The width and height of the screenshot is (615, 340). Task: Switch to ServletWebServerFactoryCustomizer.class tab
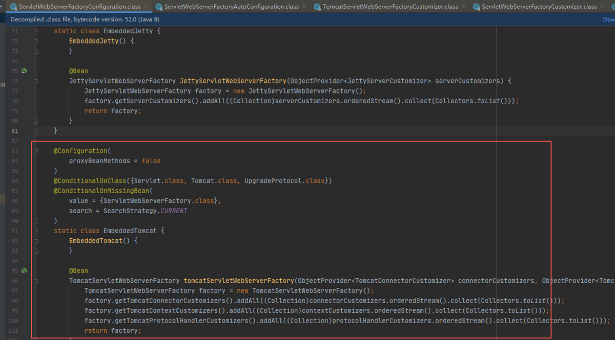539,7
